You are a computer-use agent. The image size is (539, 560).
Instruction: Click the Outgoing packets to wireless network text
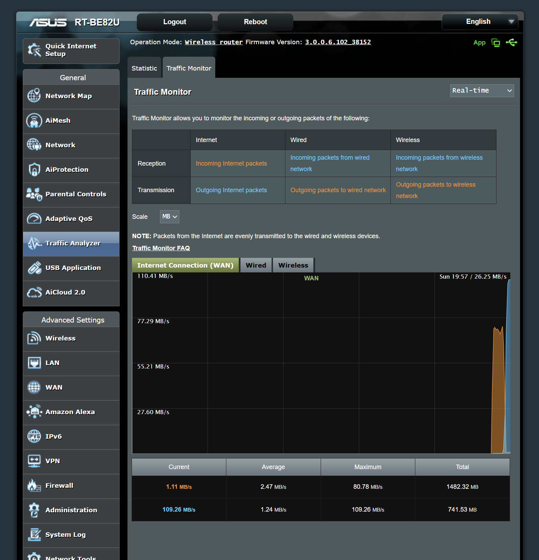[436, 190]
